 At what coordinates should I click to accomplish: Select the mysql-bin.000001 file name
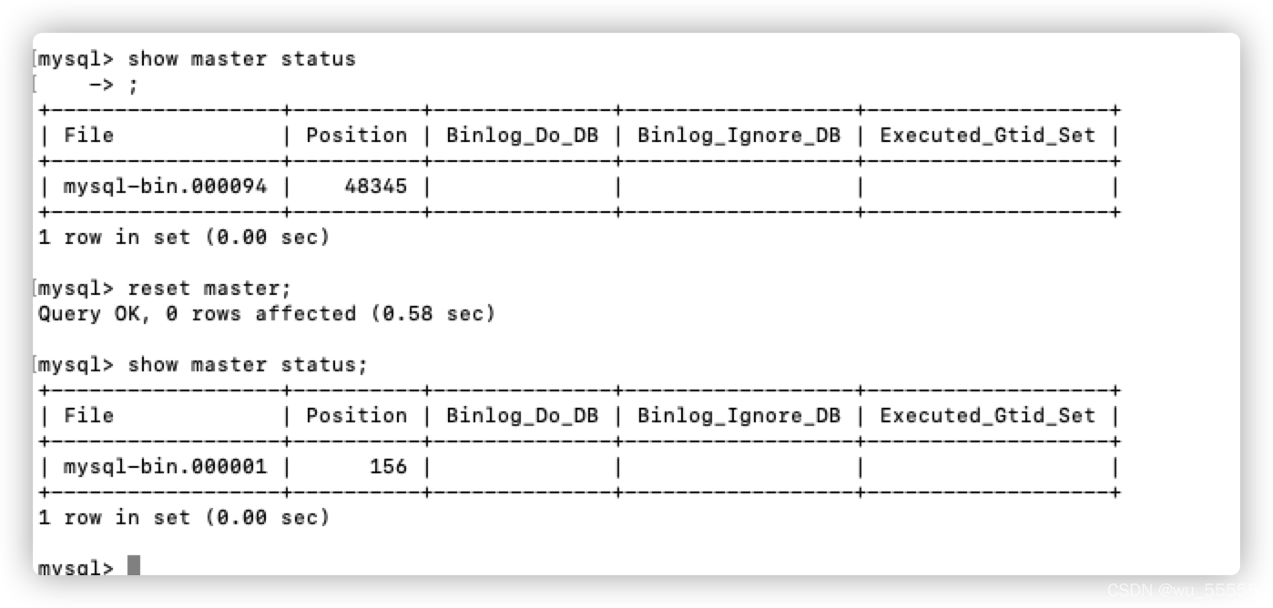coord(165,467)
